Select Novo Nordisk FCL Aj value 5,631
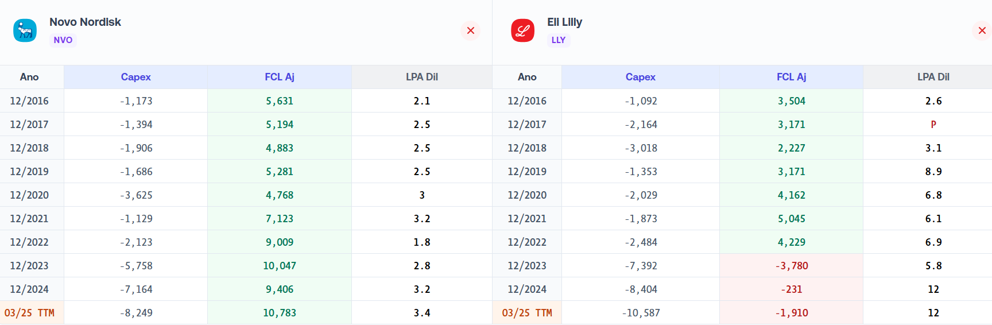This screenshot has height=325, width=992. [x=280, y=101]
